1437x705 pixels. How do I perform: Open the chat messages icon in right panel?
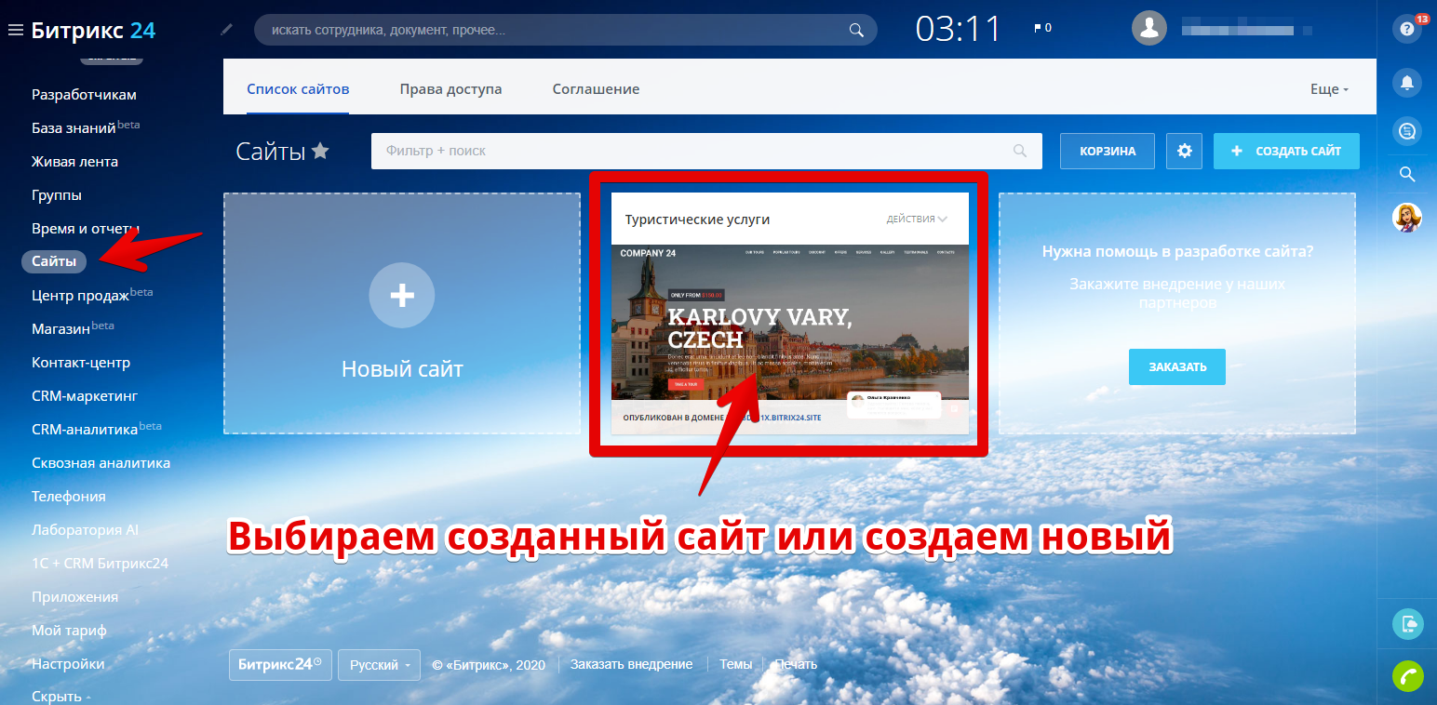point(1407,131)
